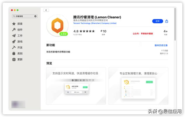Share the app using the share icon
This screenshot has width=185, height=117.
(167, 21)
